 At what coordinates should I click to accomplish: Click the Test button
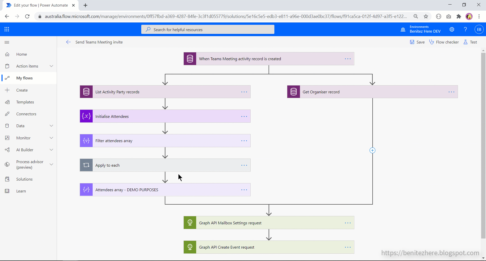470,42
